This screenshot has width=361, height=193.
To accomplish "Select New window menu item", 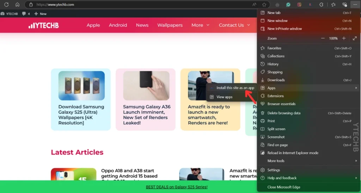I will (x=308, y=21).
